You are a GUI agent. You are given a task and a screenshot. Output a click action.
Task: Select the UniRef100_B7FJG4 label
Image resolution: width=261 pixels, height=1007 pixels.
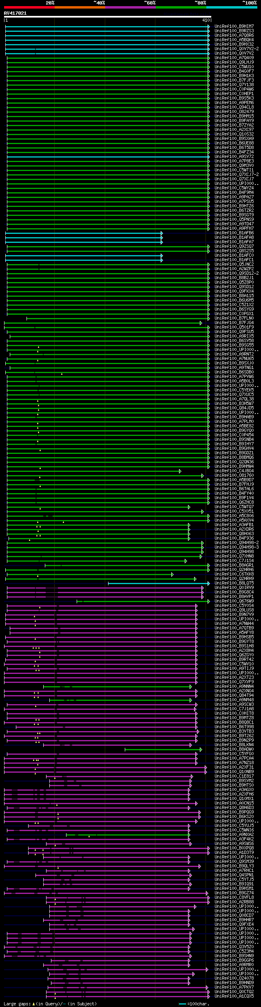(234, 323)
